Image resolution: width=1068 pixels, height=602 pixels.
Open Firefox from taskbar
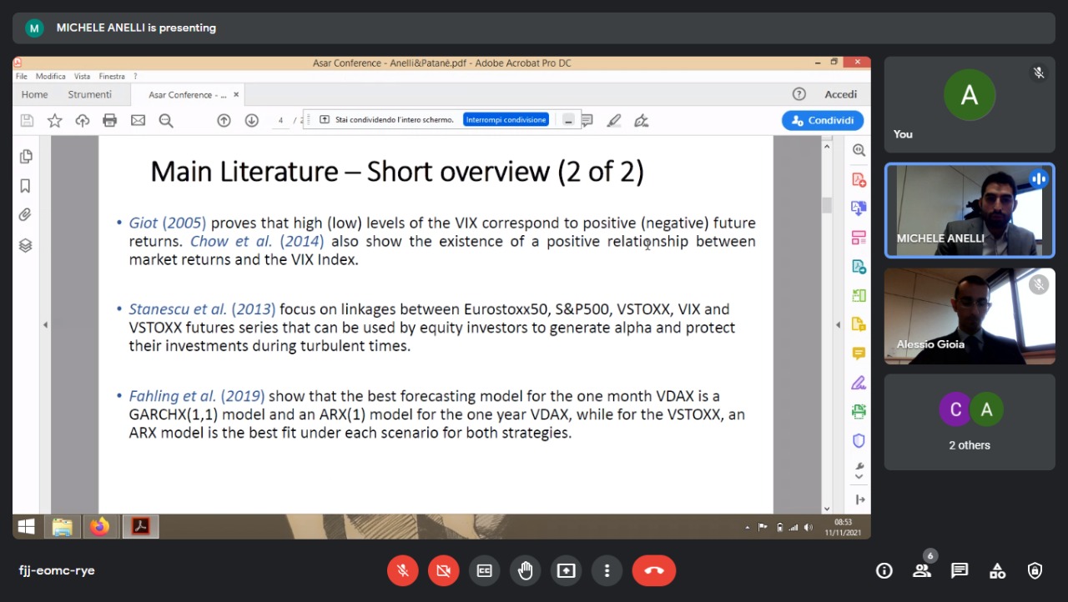[x=100, y=526]
